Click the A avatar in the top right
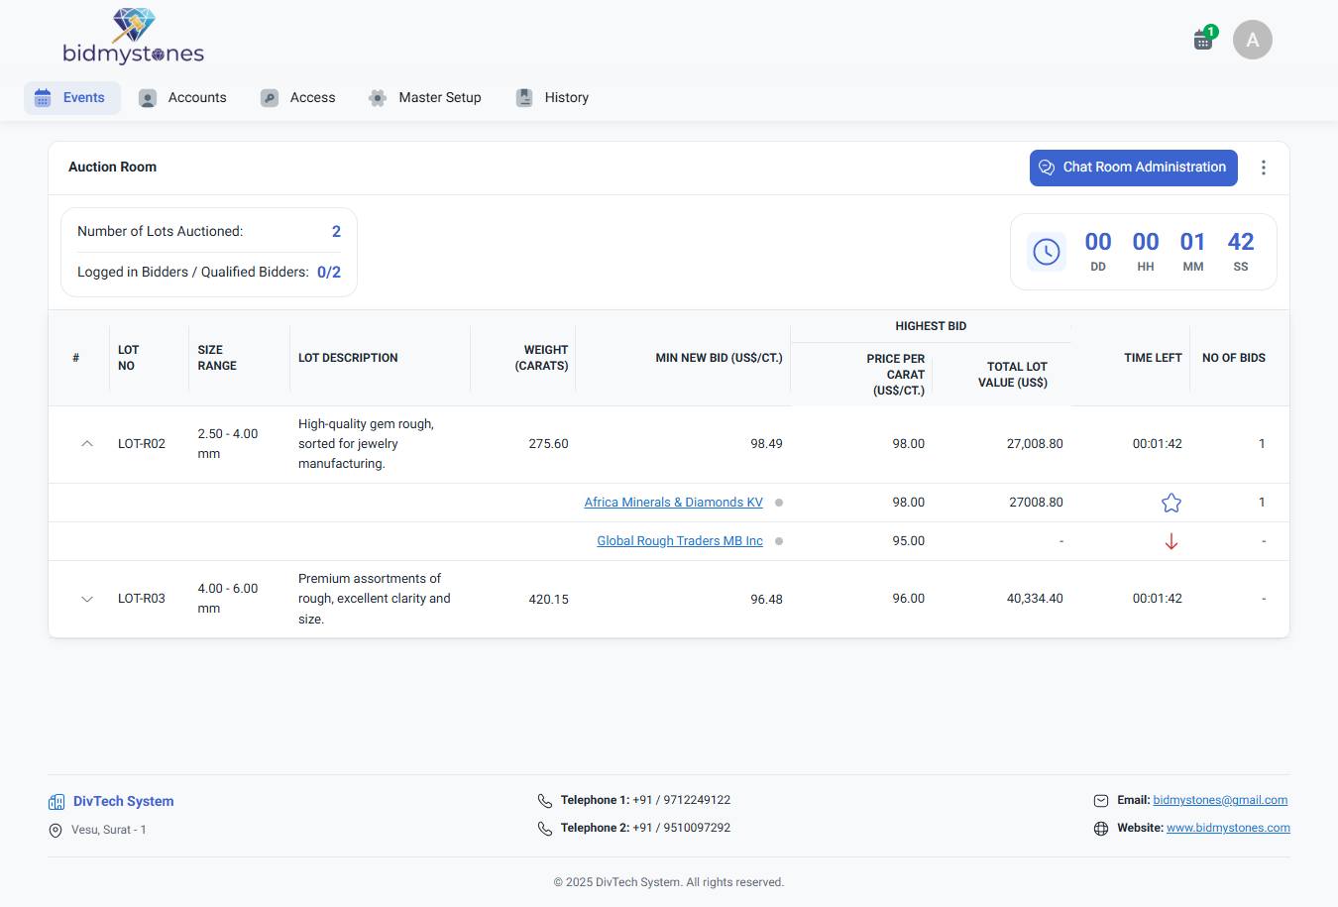 [x=1252, y=39]
